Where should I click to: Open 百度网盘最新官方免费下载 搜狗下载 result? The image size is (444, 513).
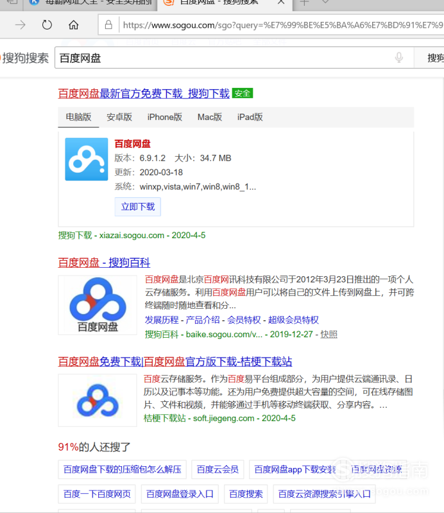click(144, 94)
